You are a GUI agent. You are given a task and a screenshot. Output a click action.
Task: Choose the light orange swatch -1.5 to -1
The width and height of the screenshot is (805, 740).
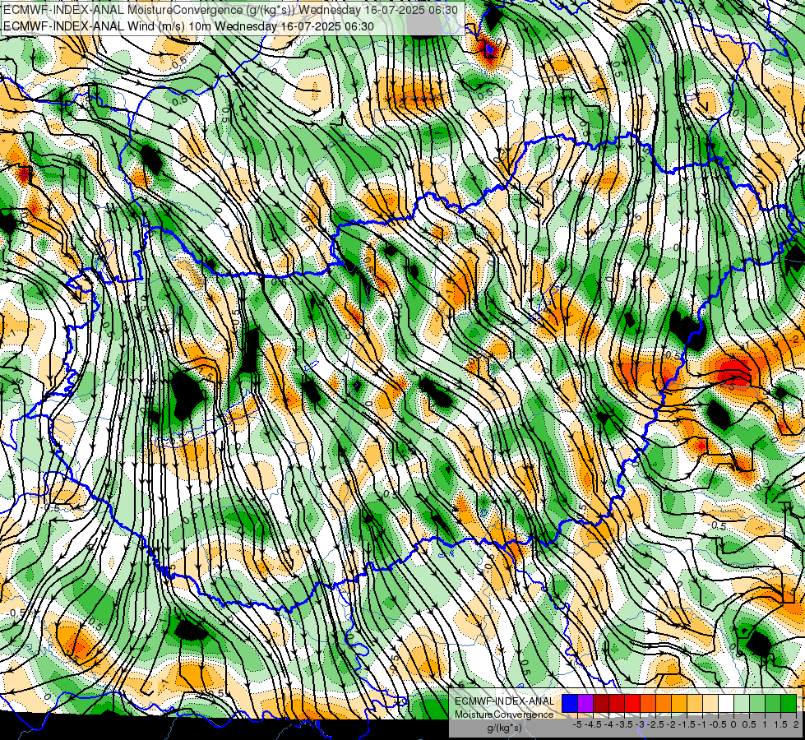[695, 703]
